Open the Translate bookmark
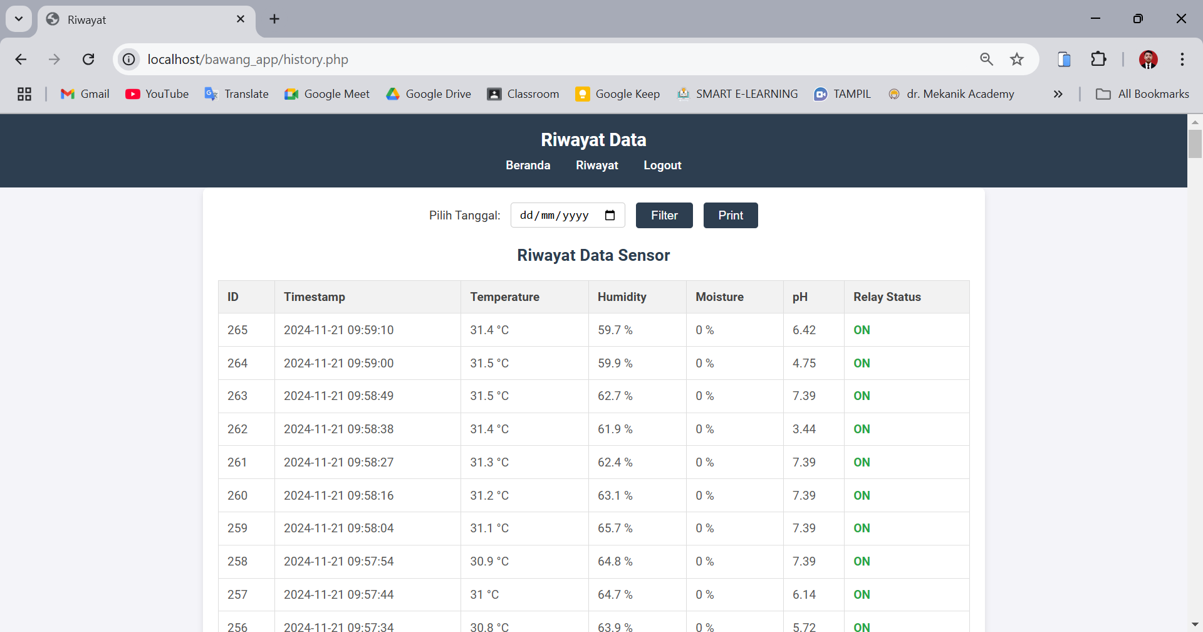Screen dimensions: 1203x632 click(237, 94)
